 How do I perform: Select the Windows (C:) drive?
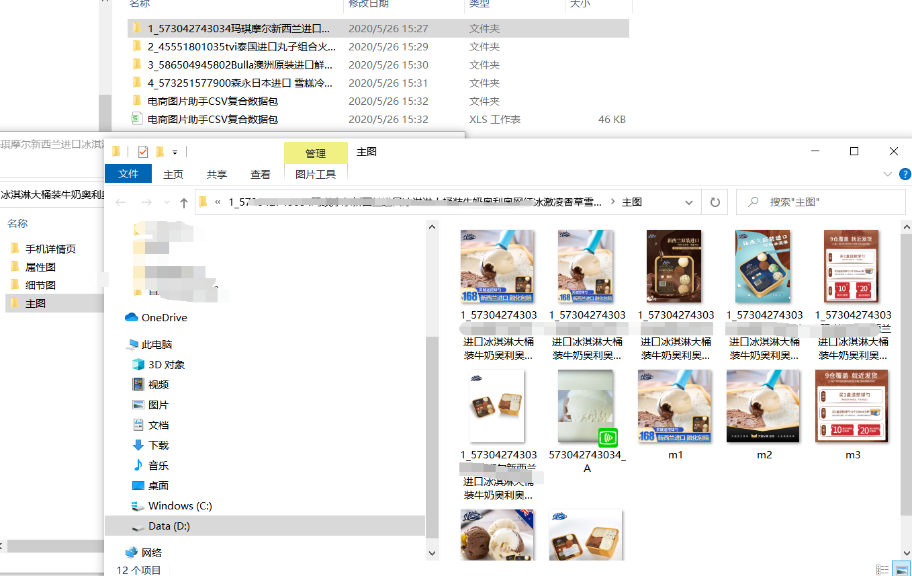[x=172, y=505]
